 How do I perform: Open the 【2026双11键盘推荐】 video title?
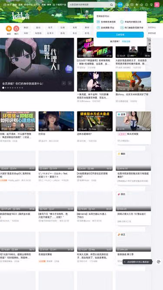coord(93,62)
